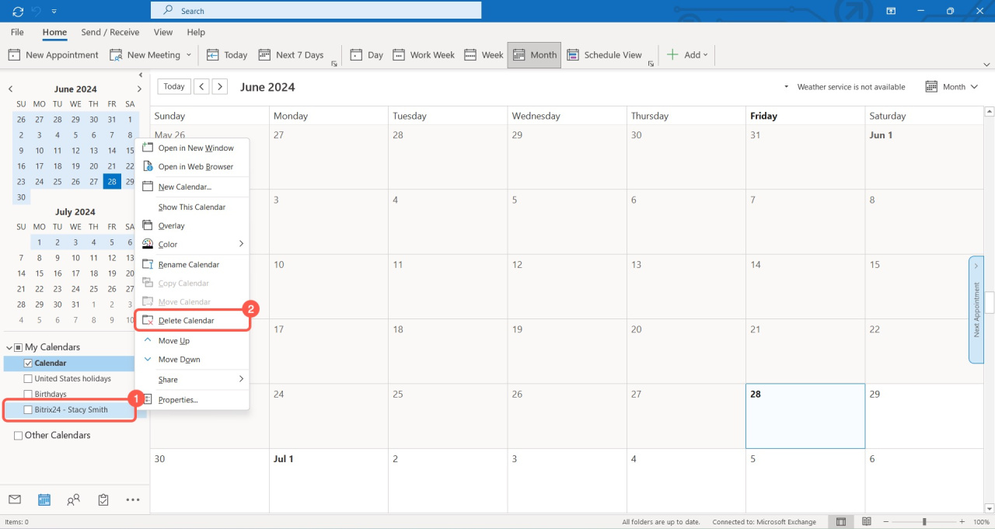Screen dimensions: 995x529
Task: Click the search box in title bar
Action: click(x=316, y=11)
